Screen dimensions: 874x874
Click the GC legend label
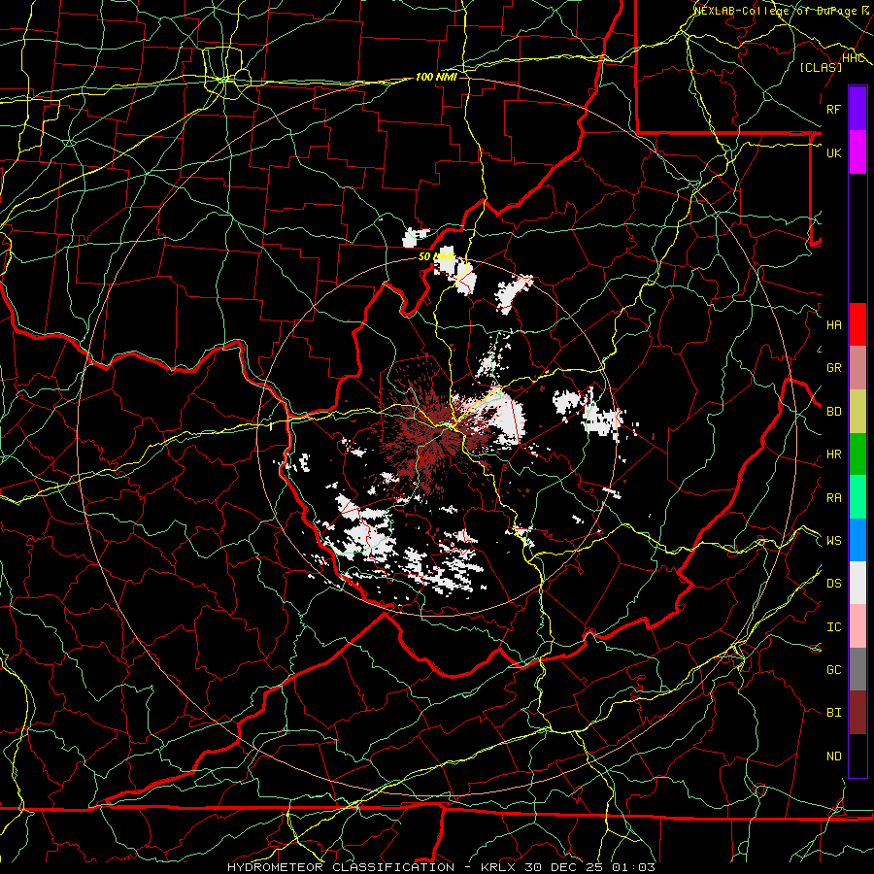pos(833,670)
